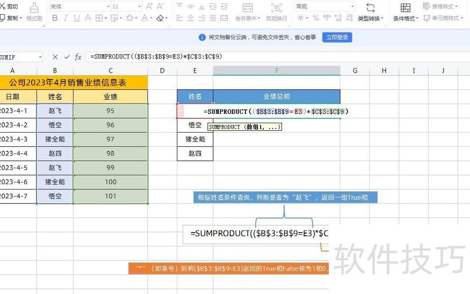470x294 pixels.
Task: Click the Decrease decimal places icon
Action: 349,18
